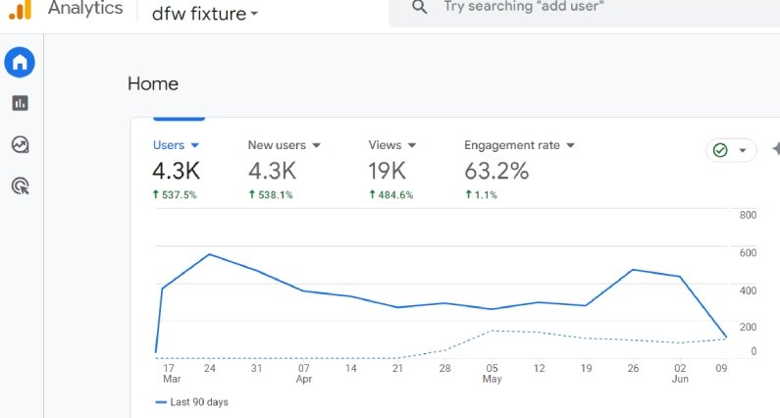Open the dfw fixture property selector

[x=204, y=14]
